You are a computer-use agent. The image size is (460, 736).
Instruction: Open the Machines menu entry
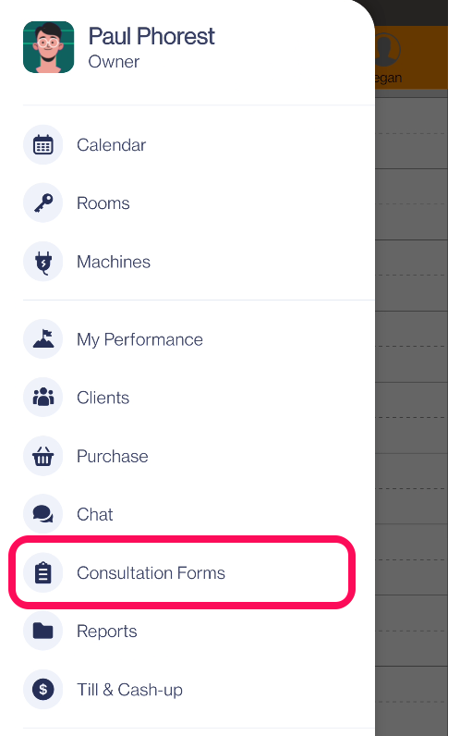[114, 262]
